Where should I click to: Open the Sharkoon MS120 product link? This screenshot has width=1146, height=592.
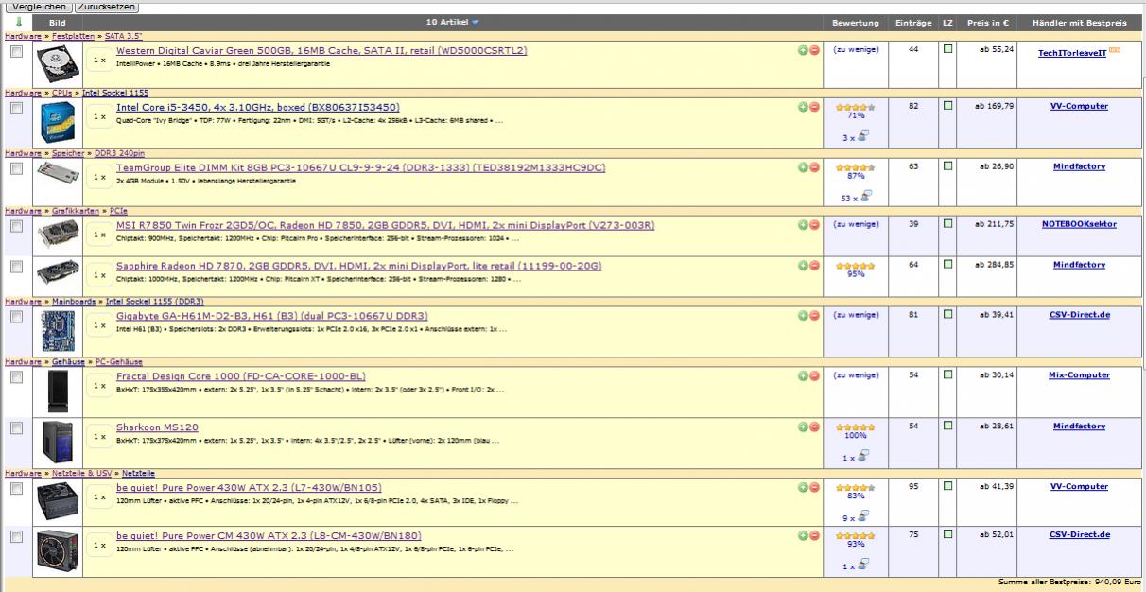pos(157,427)
